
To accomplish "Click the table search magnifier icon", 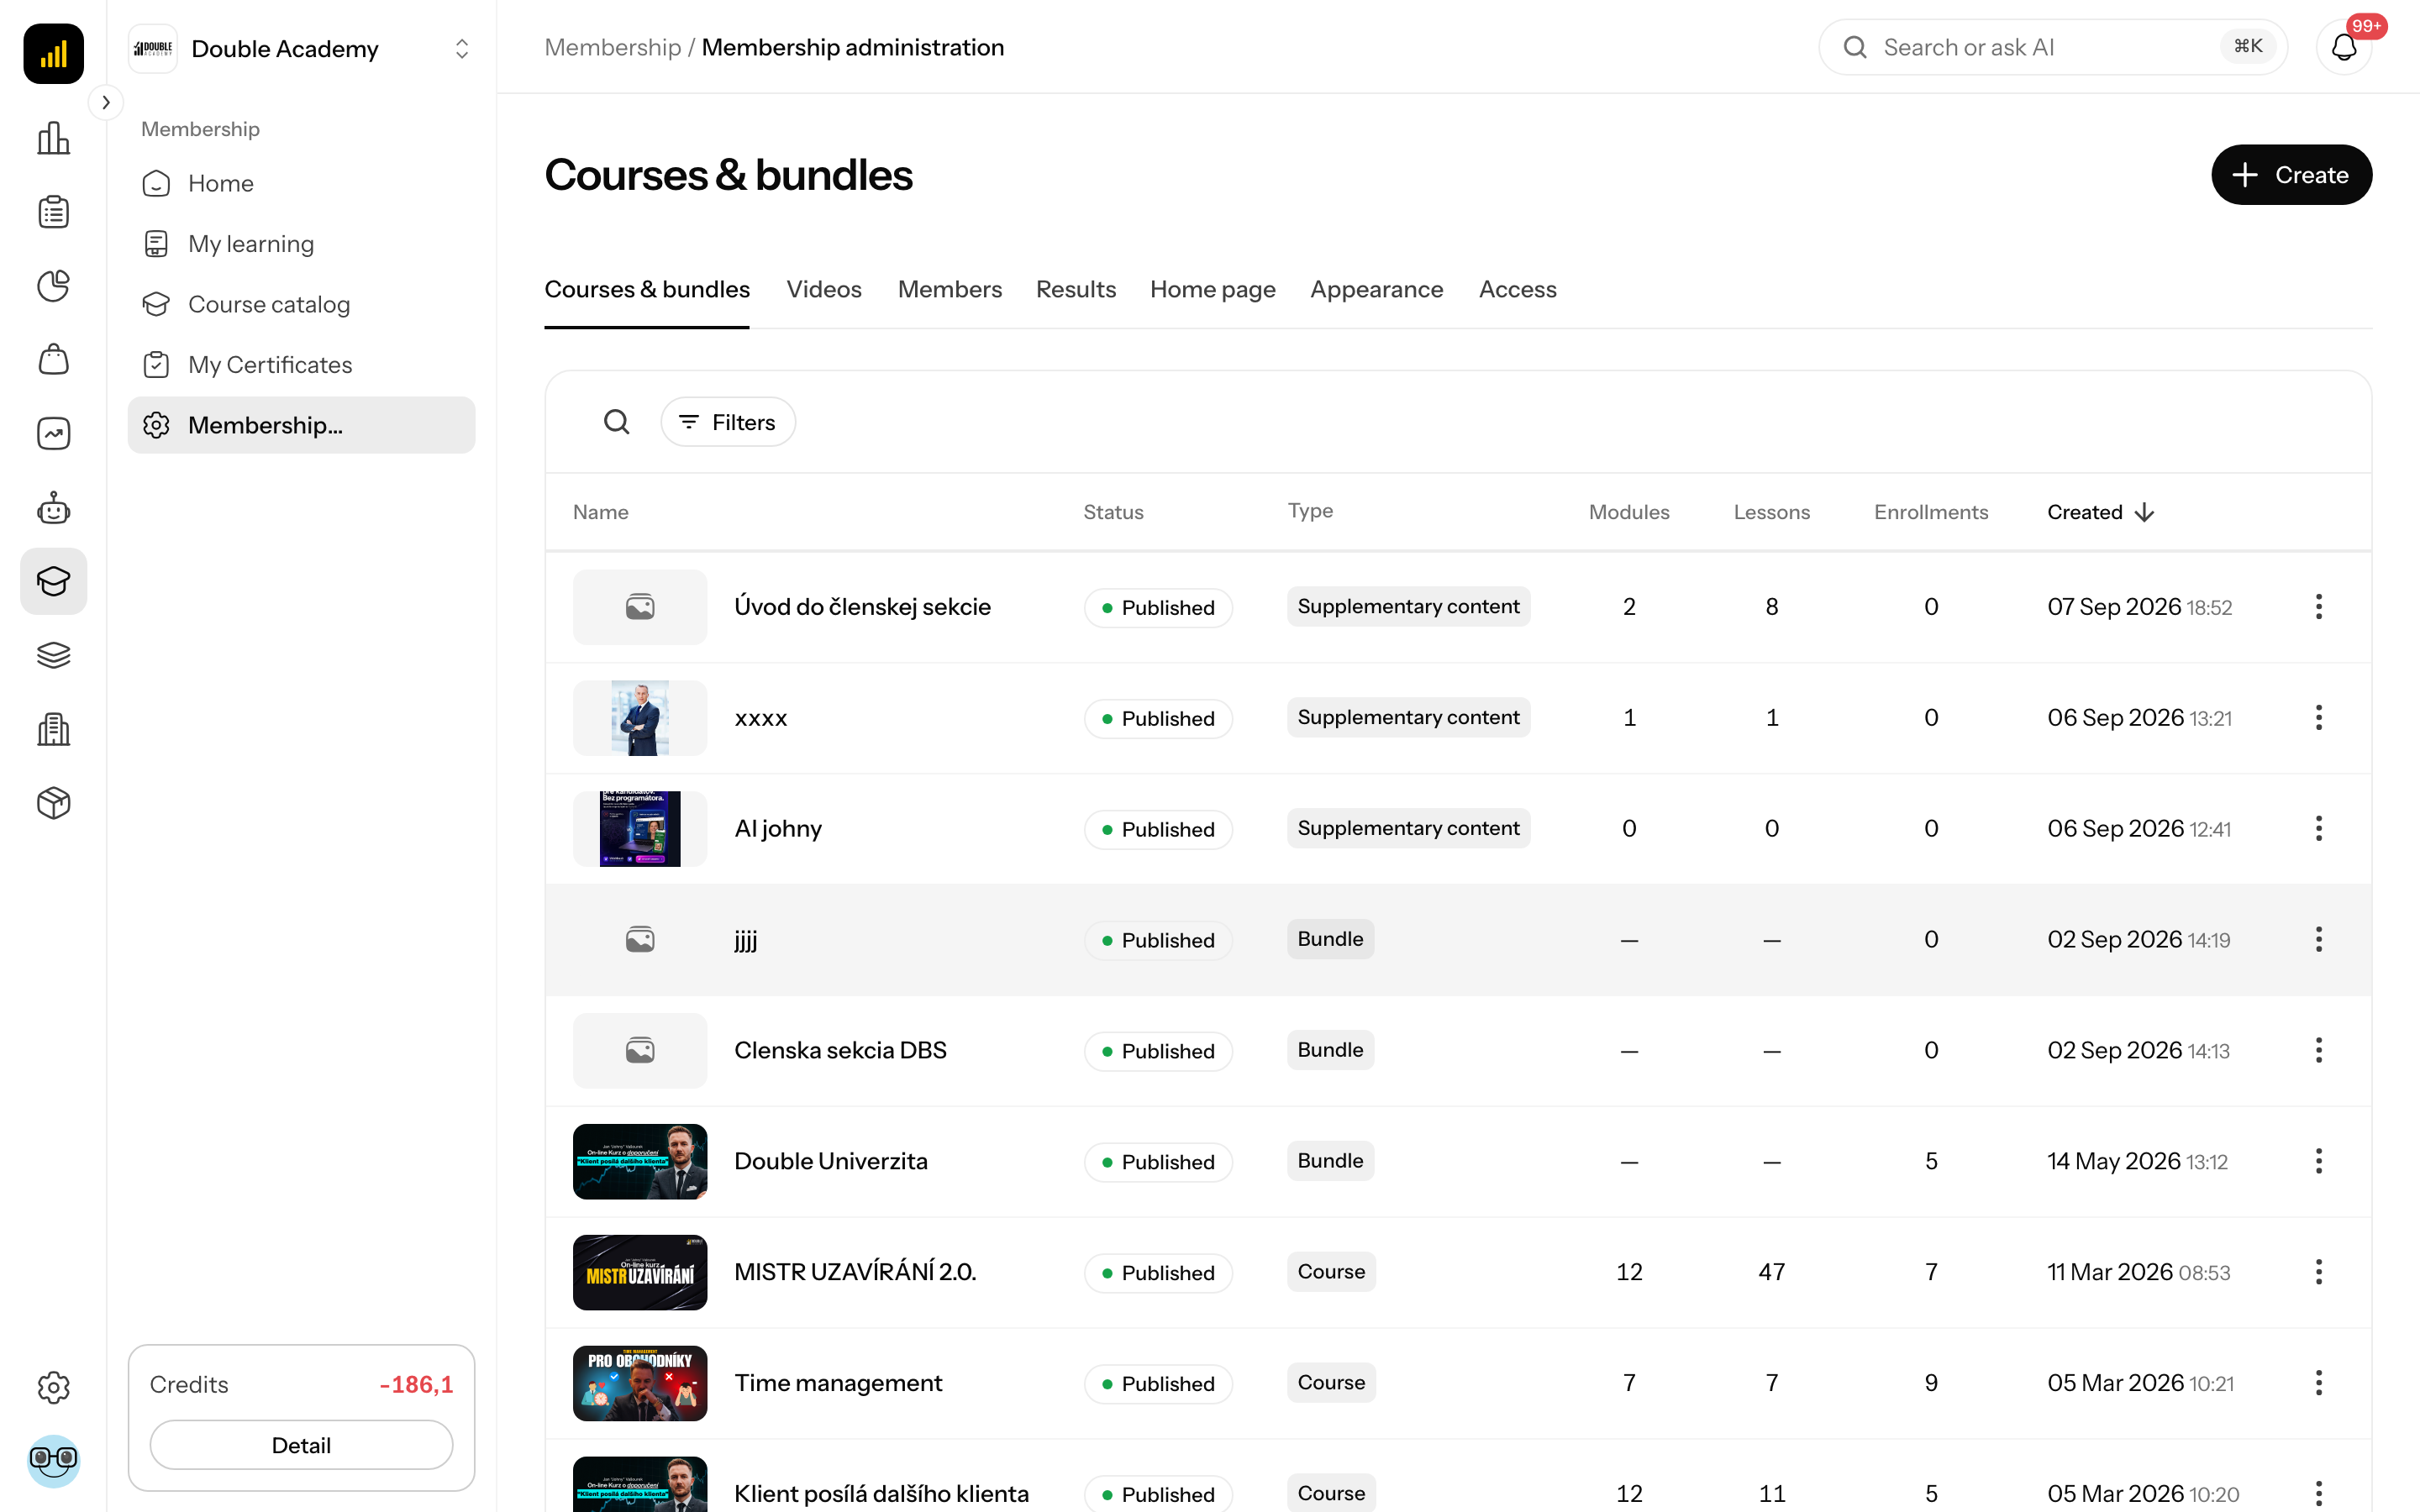I will click(617, 422).
